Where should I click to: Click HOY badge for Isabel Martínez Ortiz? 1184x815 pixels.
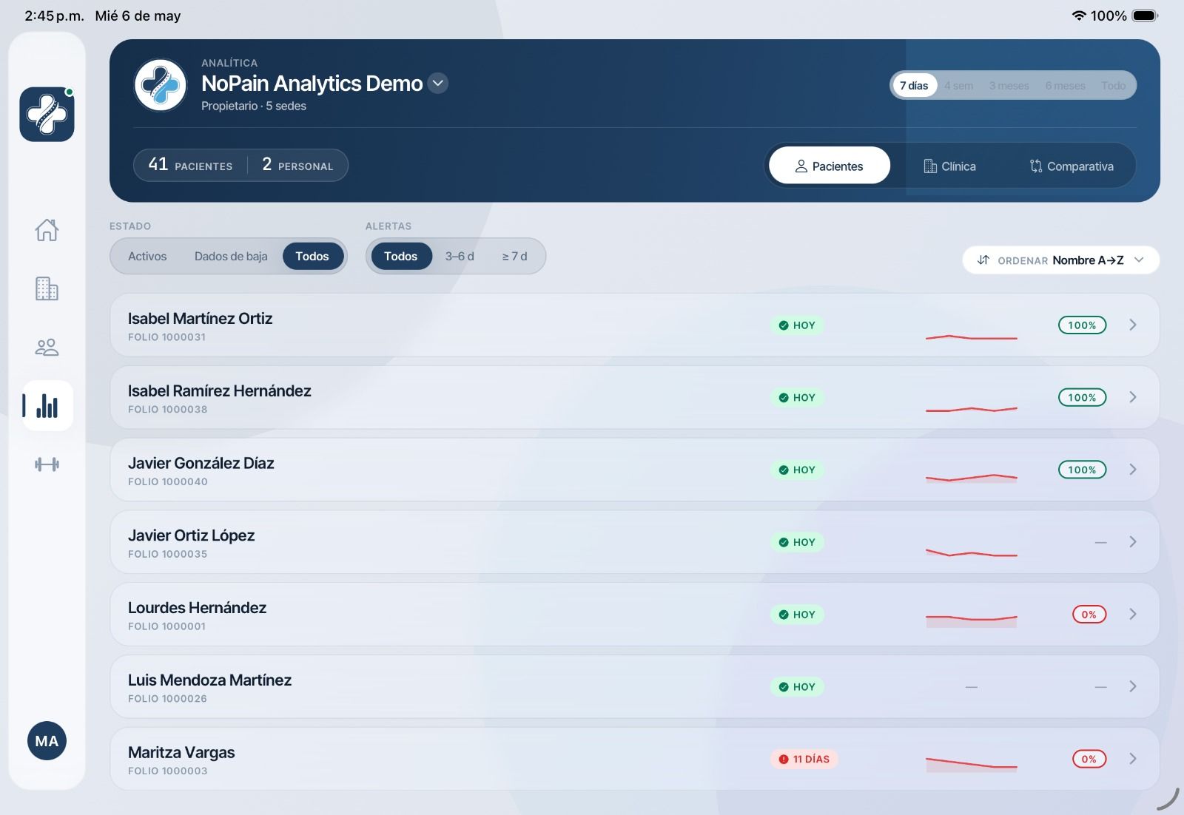point(797,325)
